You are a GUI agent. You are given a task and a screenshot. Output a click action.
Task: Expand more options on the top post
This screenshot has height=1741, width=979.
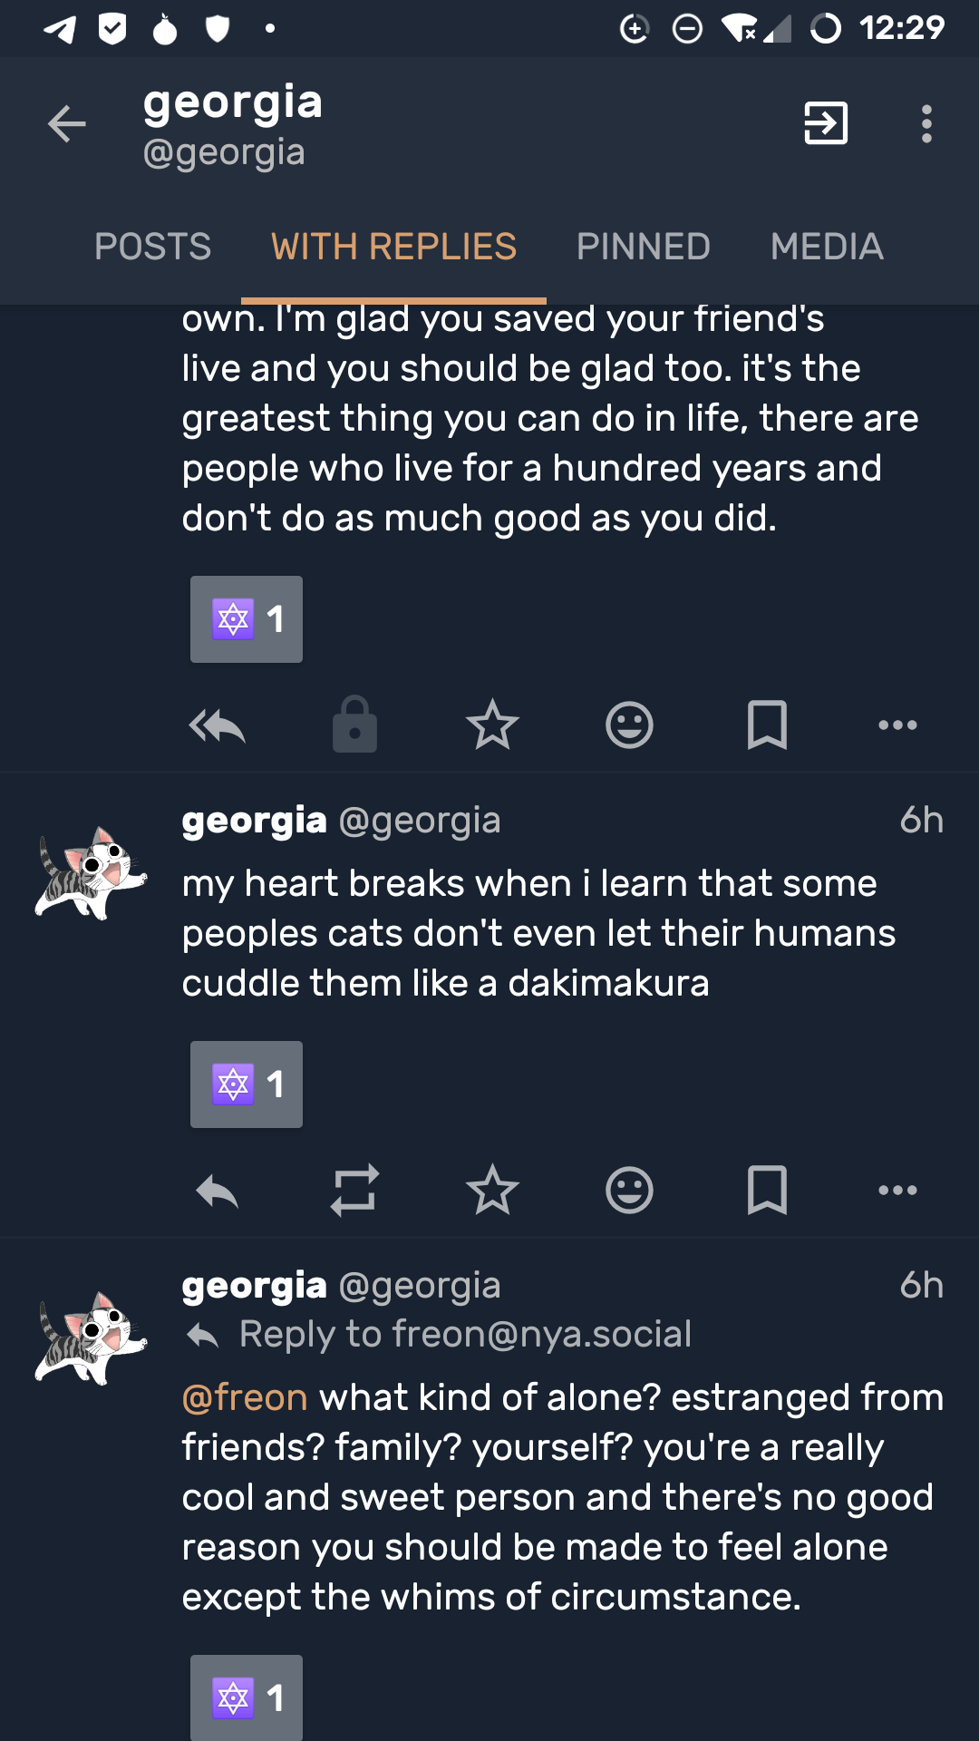click(897, 725)
